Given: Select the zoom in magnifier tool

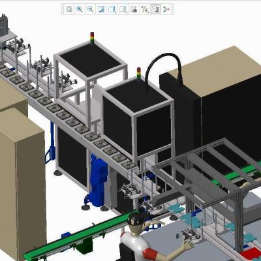Looking at the screenshot, I should pos(80,9).
